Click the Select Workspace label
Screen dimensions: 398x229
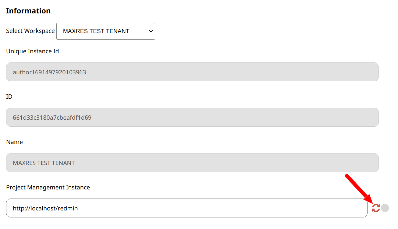pyautogui.click(x=30, y=31)
